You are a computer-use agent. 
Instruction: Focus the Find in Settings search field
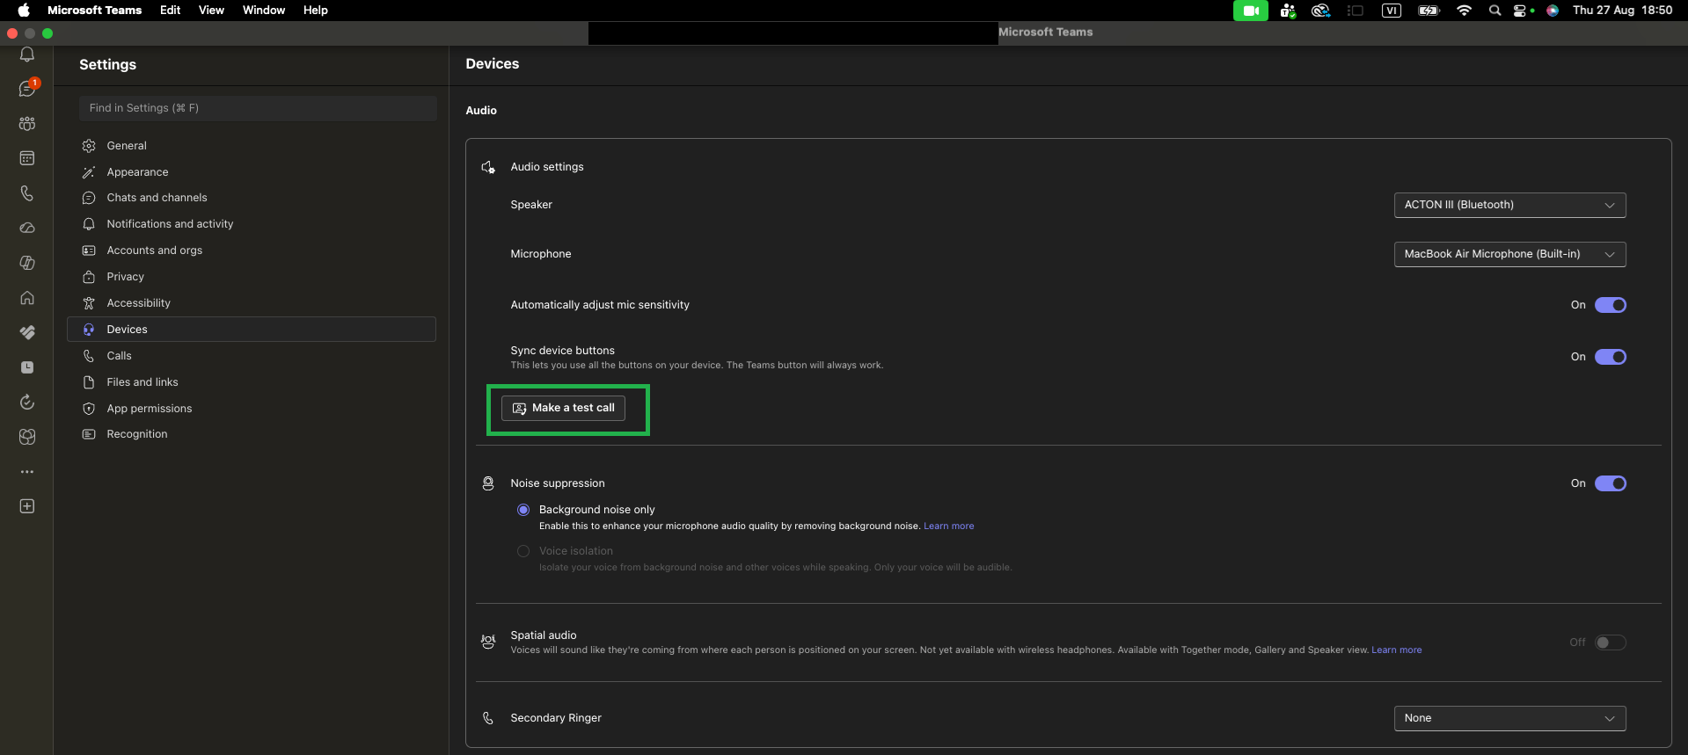258,108
